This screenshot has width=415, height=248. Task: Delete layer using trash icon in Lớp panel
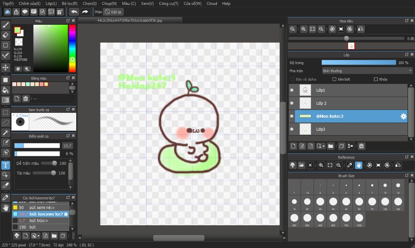362,146
